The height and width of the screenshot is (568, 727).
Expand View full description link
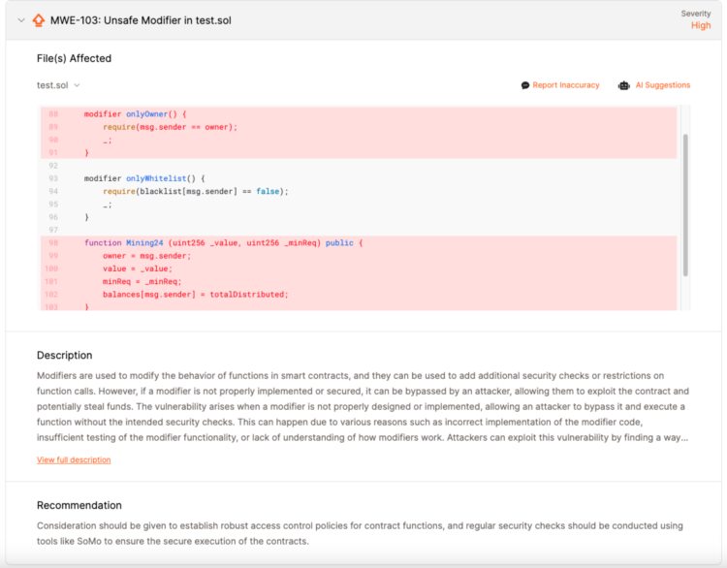[x=74, y=459]
